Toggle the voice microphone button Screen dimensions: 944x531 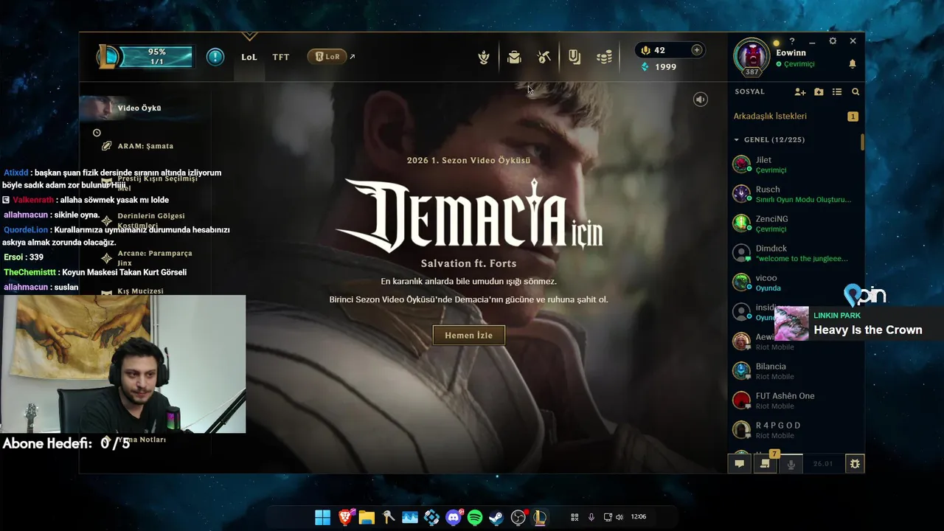[x=791, y=464]
